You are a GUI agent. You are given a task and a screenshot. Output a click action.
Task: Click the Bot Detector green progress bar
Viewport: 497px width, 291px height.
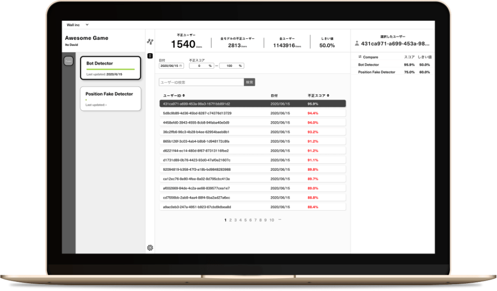click(110, 69)
